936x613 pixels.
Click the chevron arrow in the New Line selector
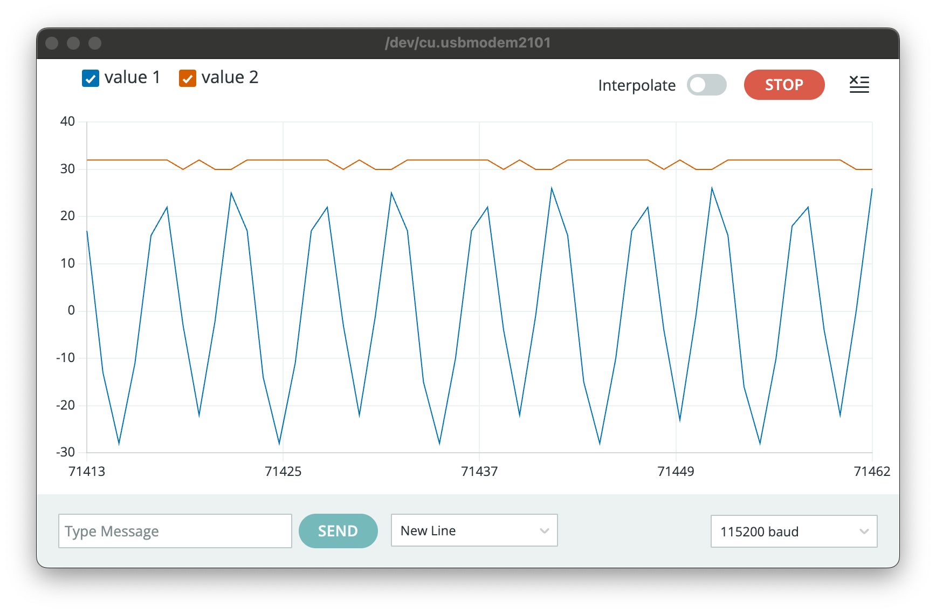[544, 530]
